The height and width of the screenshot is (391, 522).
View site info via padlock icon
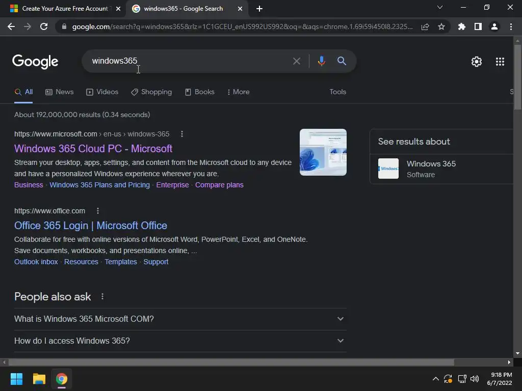tap(64, 26)
